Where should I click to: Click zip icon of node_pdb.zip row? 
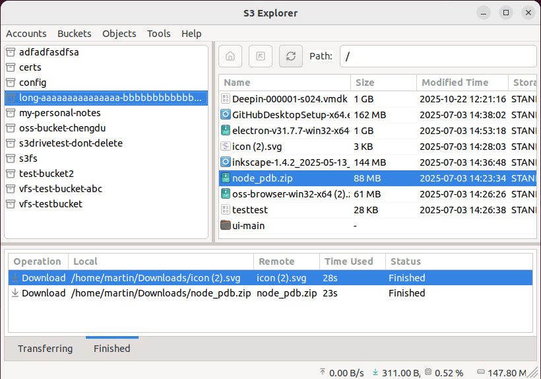[x=225, y=178]
